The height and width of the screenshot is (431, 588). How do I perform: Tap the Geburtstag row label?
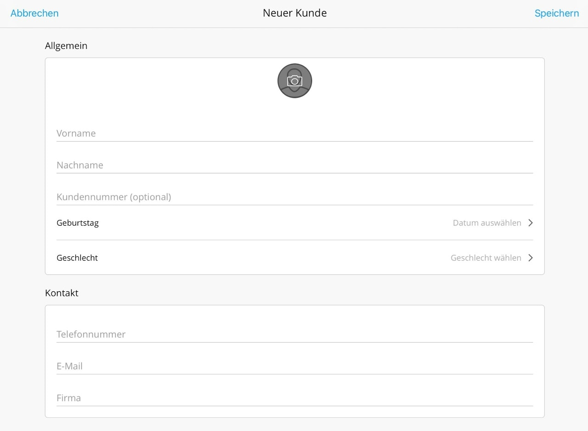click(x=78, y=223)
